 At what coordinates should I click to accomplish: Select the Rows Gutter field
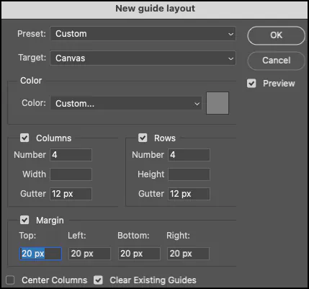coord(189,194)
